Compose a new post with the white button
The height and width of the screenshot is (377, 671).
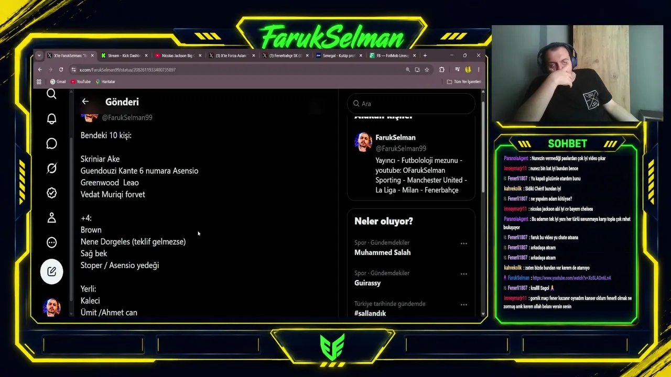(x=51, y=271)
